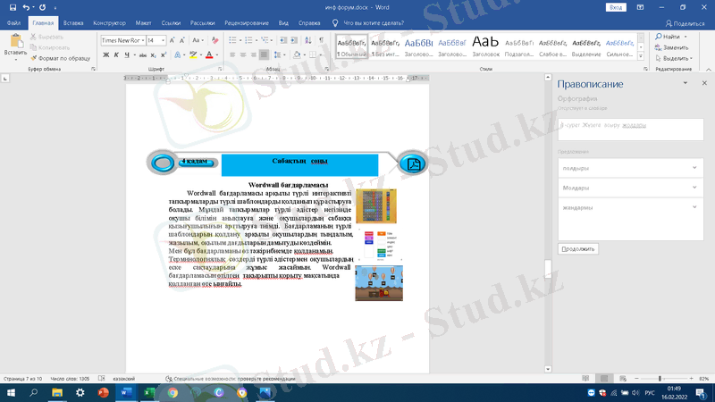Open bullet list dropdown arrow
Viewport: 715px width, 402px height.
(240, 40)
